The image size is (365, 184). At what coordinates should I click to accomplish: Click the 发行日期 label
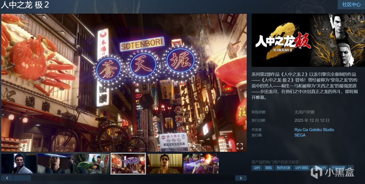pyautogui.click(x=259, y=120)
